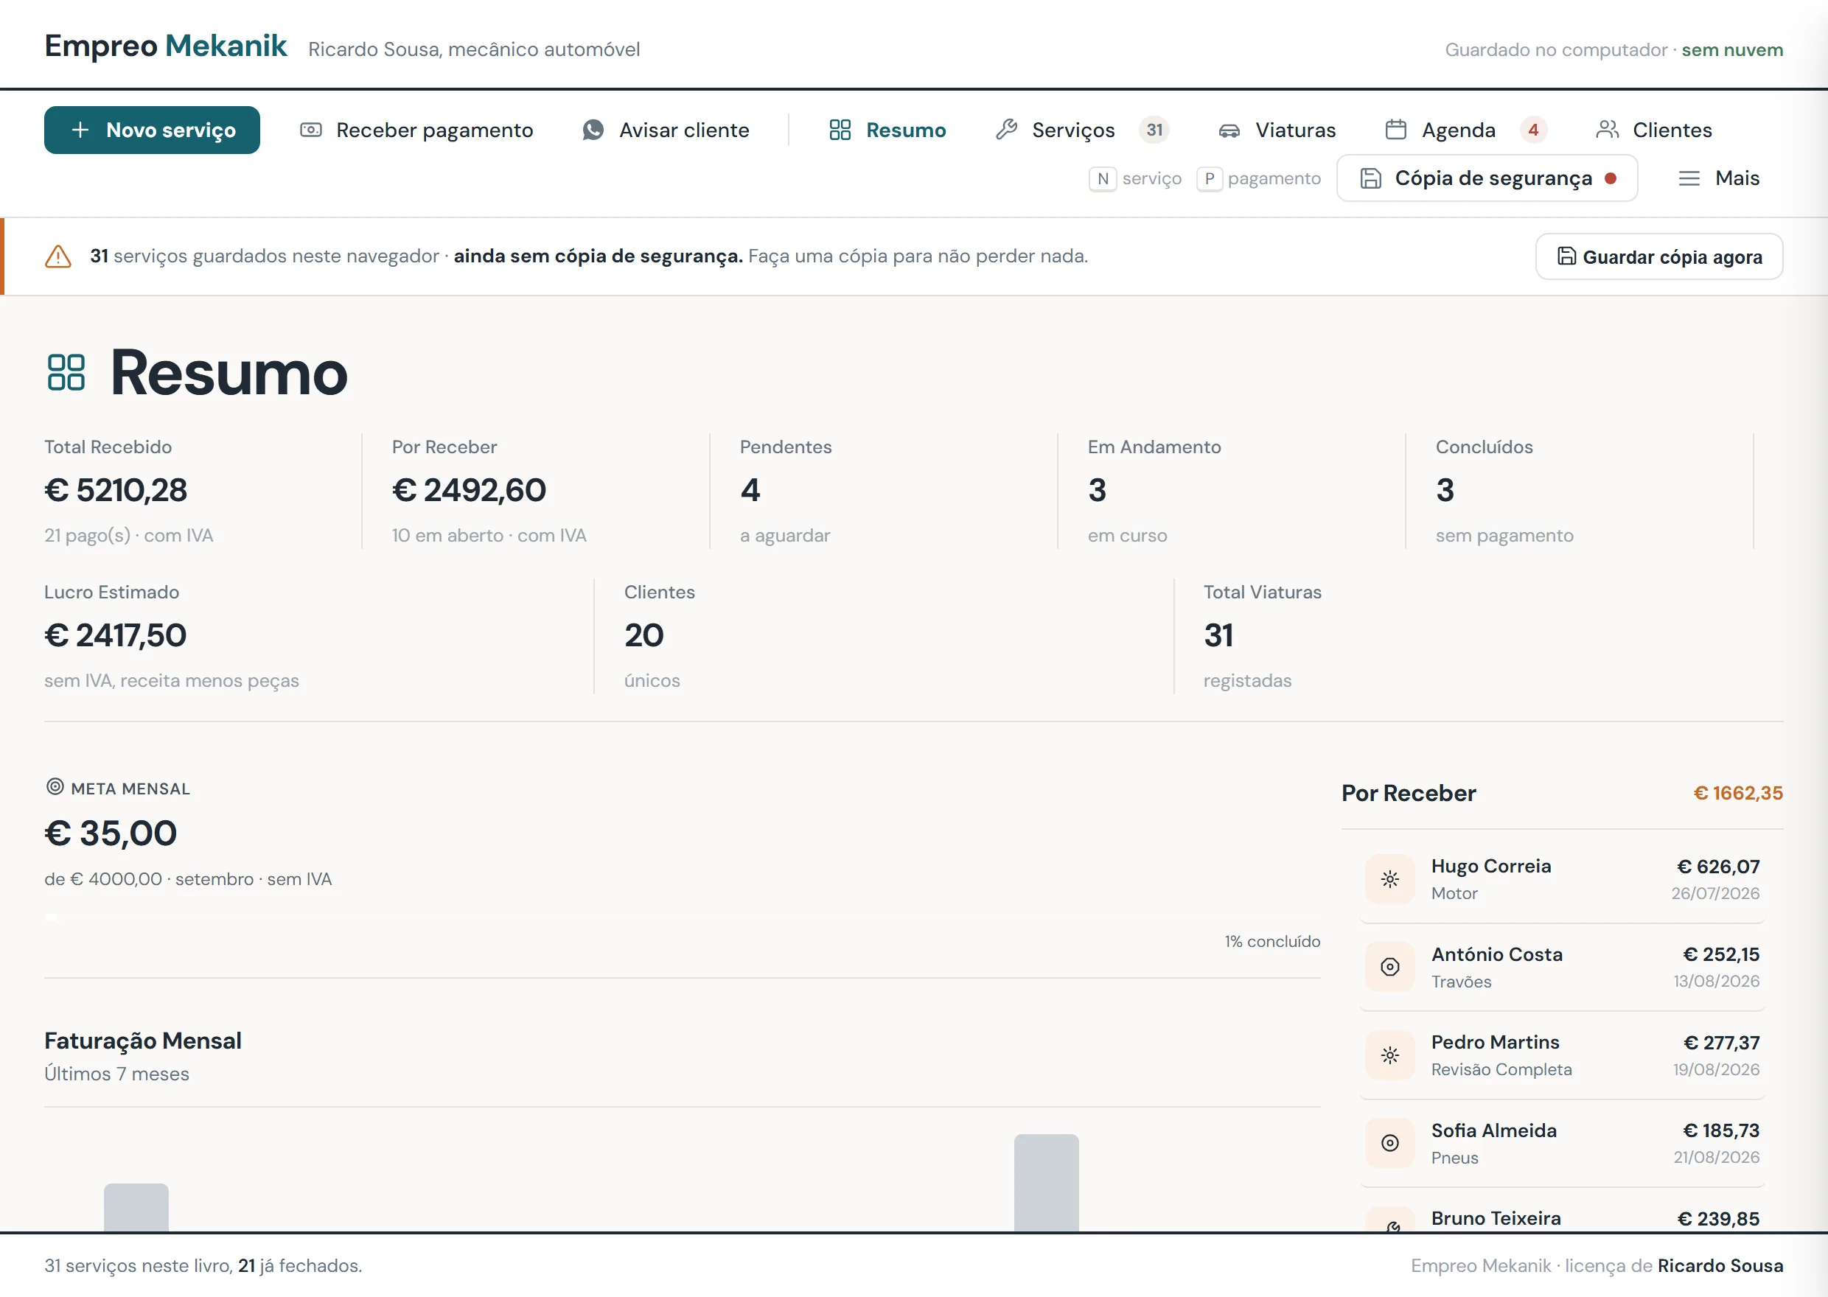Screen dimensions: 1828x1297
Task: Click the Meta Mensal € 35,00 amount
Action: 111,833
